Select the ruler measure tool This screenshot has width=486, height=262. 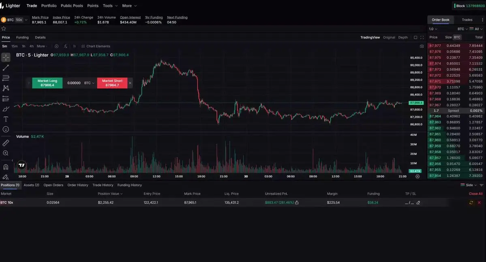6,143
